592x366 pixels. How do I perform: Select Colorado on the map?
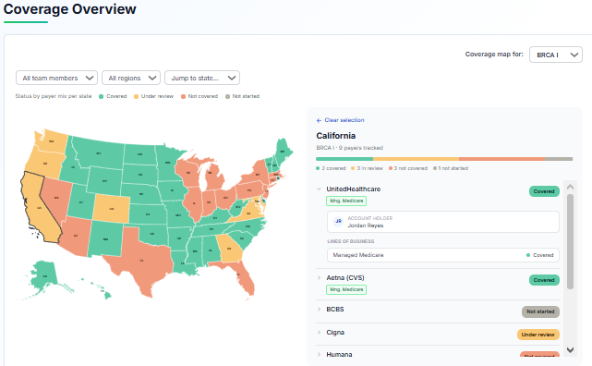112,209
